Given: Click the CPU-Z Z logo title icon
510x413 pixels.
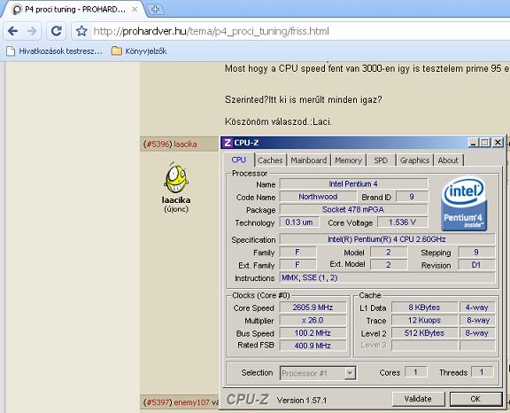Looking at the screenshot, I should [x=228, y=143].
